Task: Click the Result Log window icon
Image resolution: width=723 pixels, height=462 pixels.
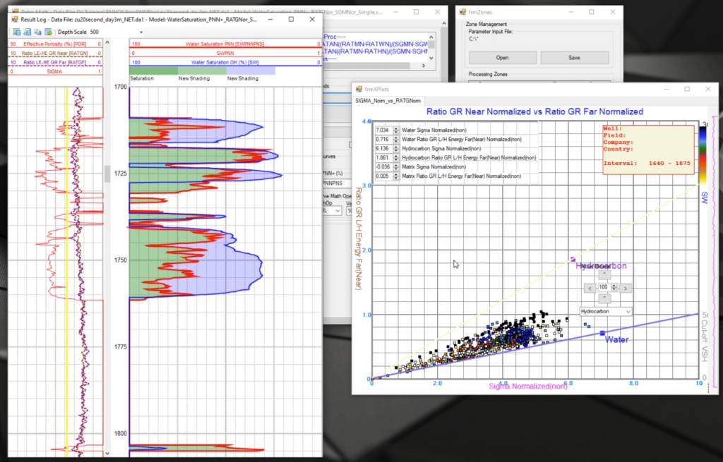Action: (15, 19)
